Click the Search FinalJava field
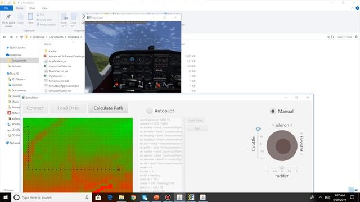360x202 pixels. point(346,37)
